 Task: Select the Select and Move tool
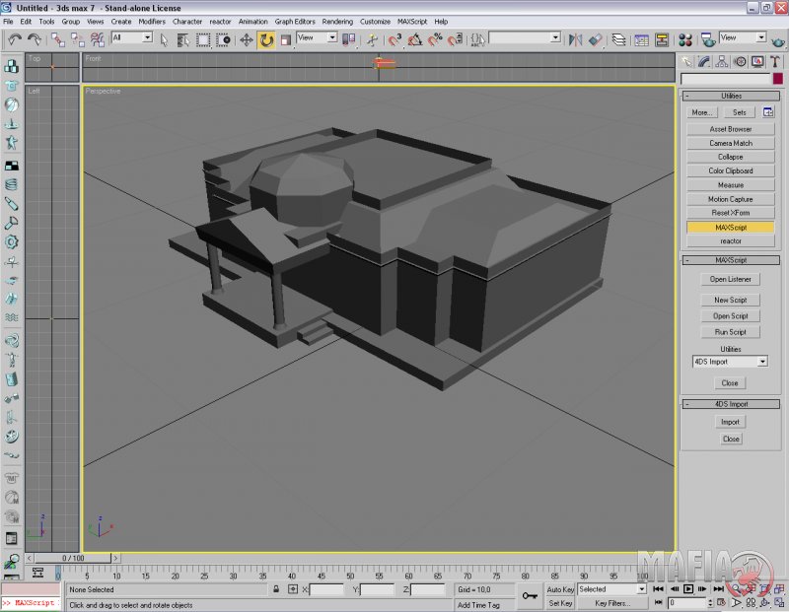click(247, 39)
